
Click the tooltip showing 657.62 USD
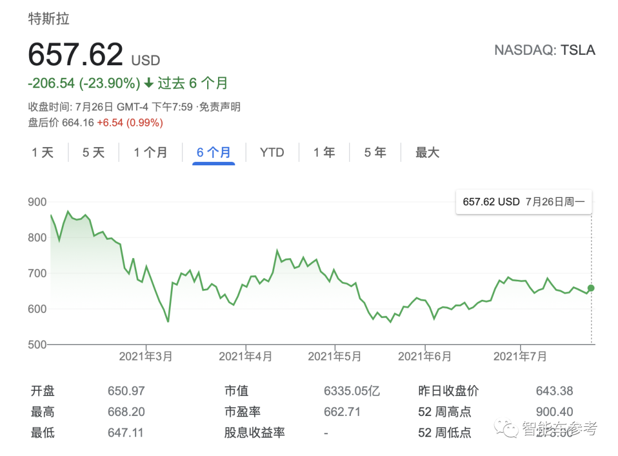point(523,202)
